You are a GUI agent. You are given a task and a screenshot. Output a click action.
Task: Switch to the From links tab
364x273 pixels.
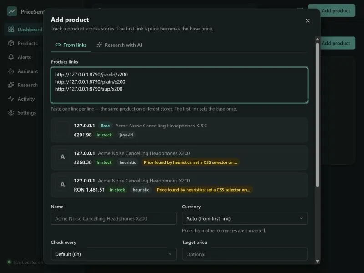71,45
